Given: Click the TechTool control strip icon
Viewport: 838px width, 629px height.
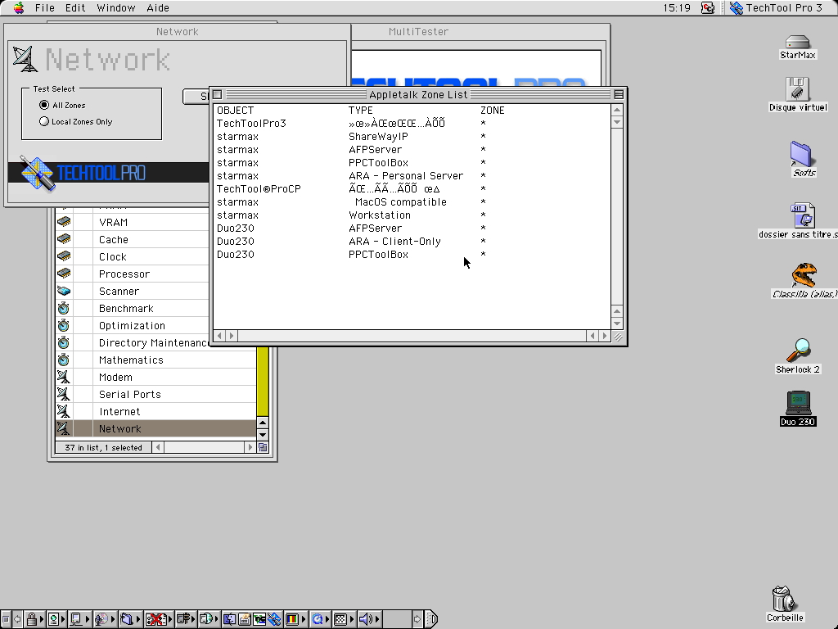Looking at the screenshot, I should (x=275, y=619).
